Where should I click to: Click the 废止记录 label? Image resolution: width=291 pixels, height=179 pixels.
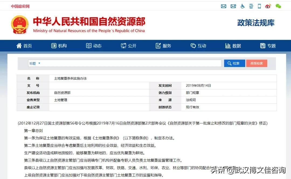click(33, 107)
